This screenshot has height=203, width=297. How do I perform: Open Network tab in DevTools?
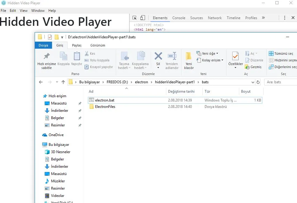(x=215, y=18)
